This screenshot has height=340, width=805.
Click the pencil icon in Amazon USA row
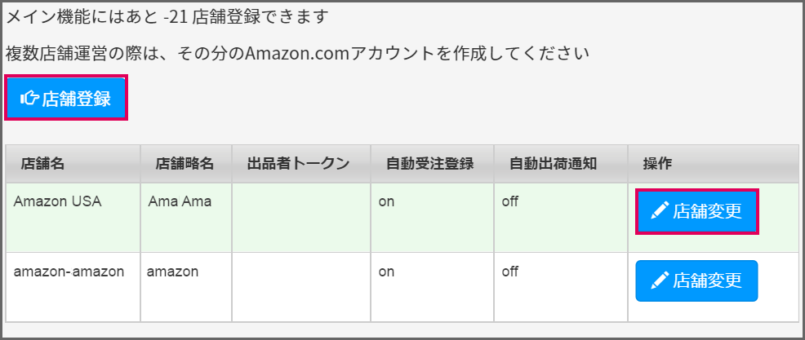pos(659,211)
